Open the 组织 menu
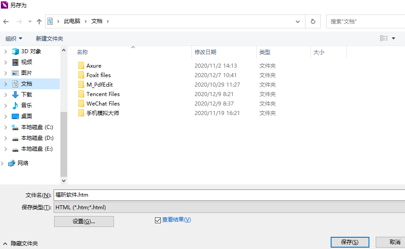 [x=14, y=39]
